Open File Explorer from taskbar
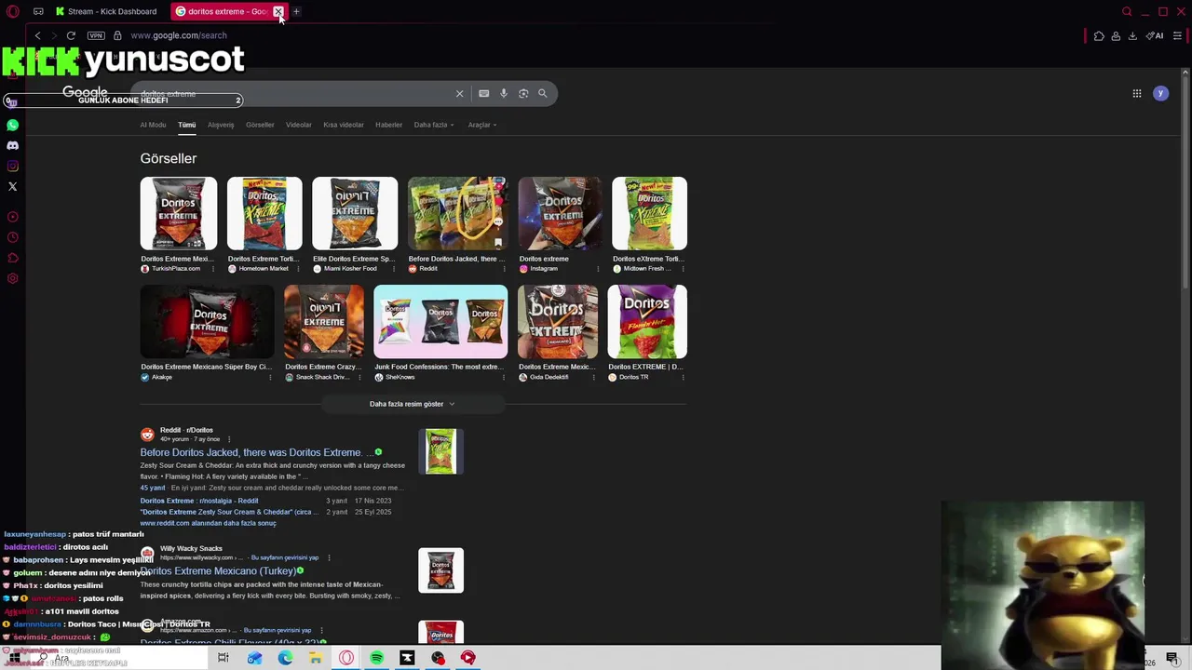Viewport: 1192px width, 670px height. [316, 658]
